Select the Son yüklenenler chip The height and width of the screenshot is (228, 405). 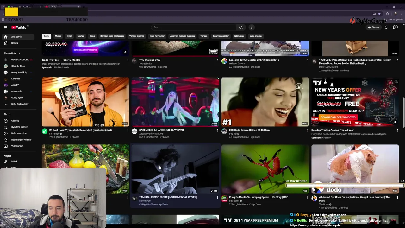[x=221, y=36]
